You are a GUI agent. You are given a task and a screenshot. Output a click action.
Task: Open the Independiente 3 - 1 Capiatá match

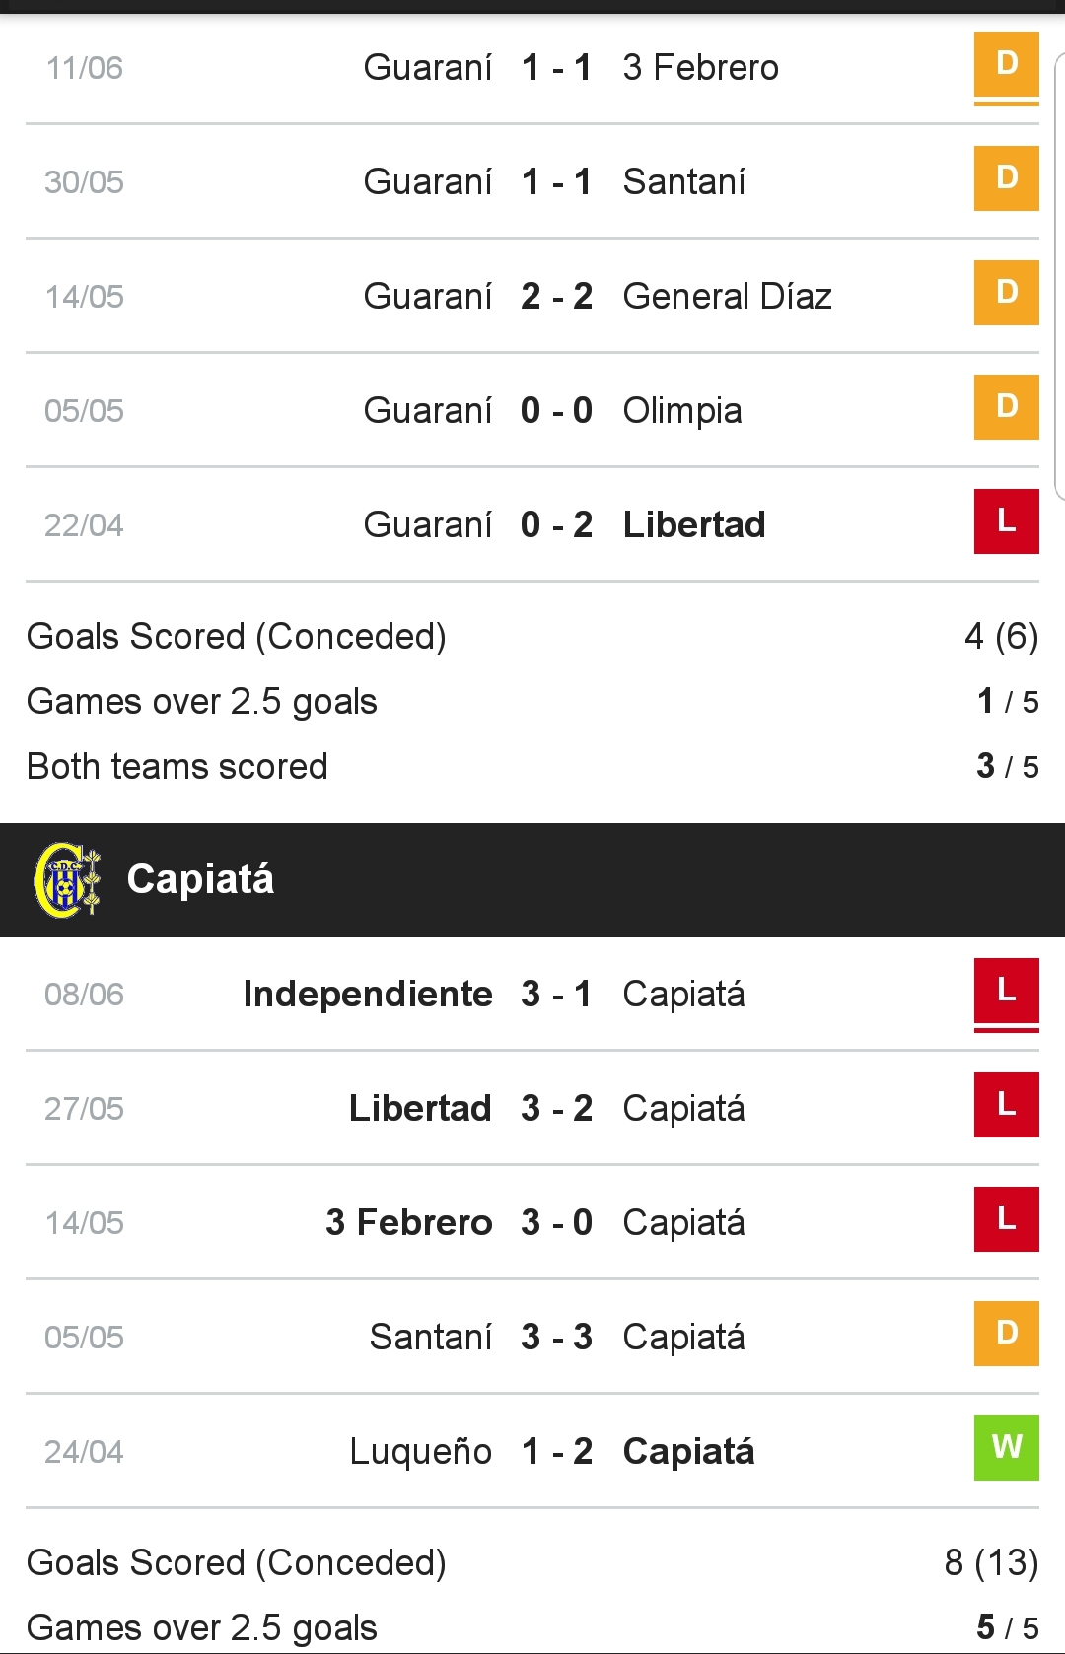point(532,994)
